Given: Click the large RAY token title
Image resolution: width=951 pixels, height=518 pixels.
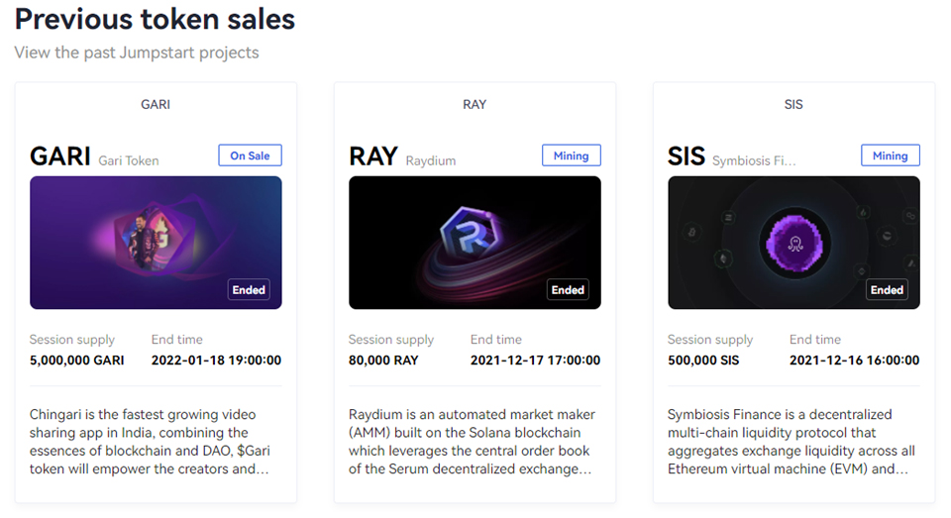Looking at the screenshot, I should [373, 155].
